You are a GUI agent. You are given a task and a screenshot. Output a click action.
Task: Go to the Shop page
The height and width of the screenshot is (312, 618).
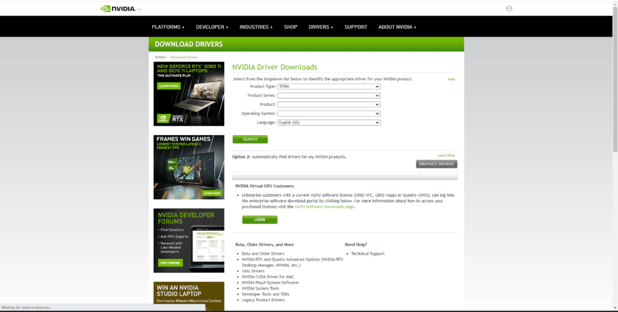290,27
